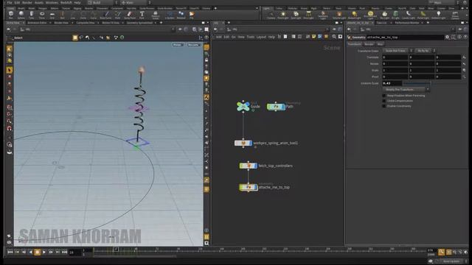
Task: Select the Torus shelf tool
Action: pos(42,15)
